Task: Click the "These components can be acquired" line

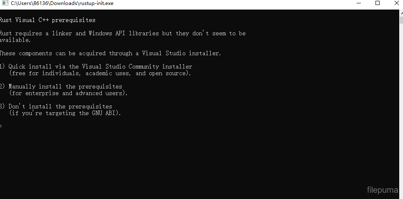Action: 110,53
